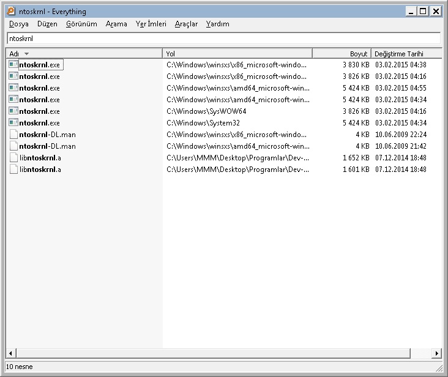Sort by the Adı column header

coord(84,54)
